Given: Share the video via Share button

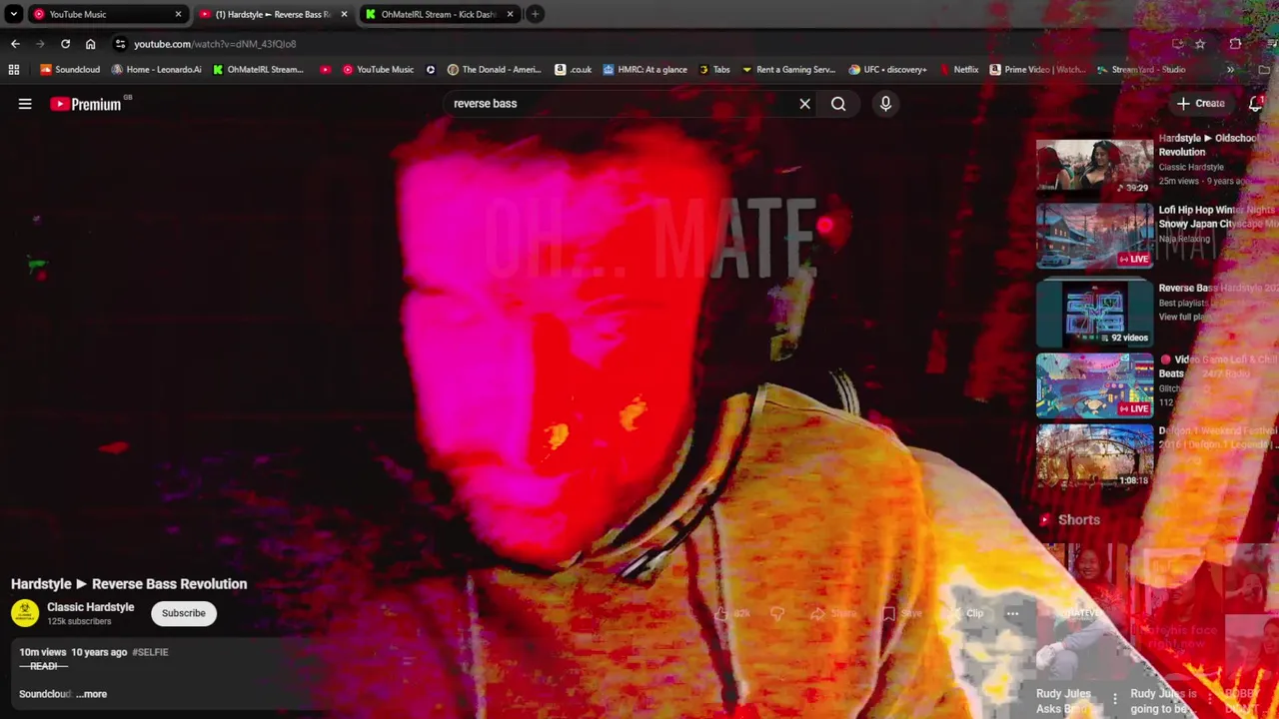Looking at the screenshot, I should (834, 613).
